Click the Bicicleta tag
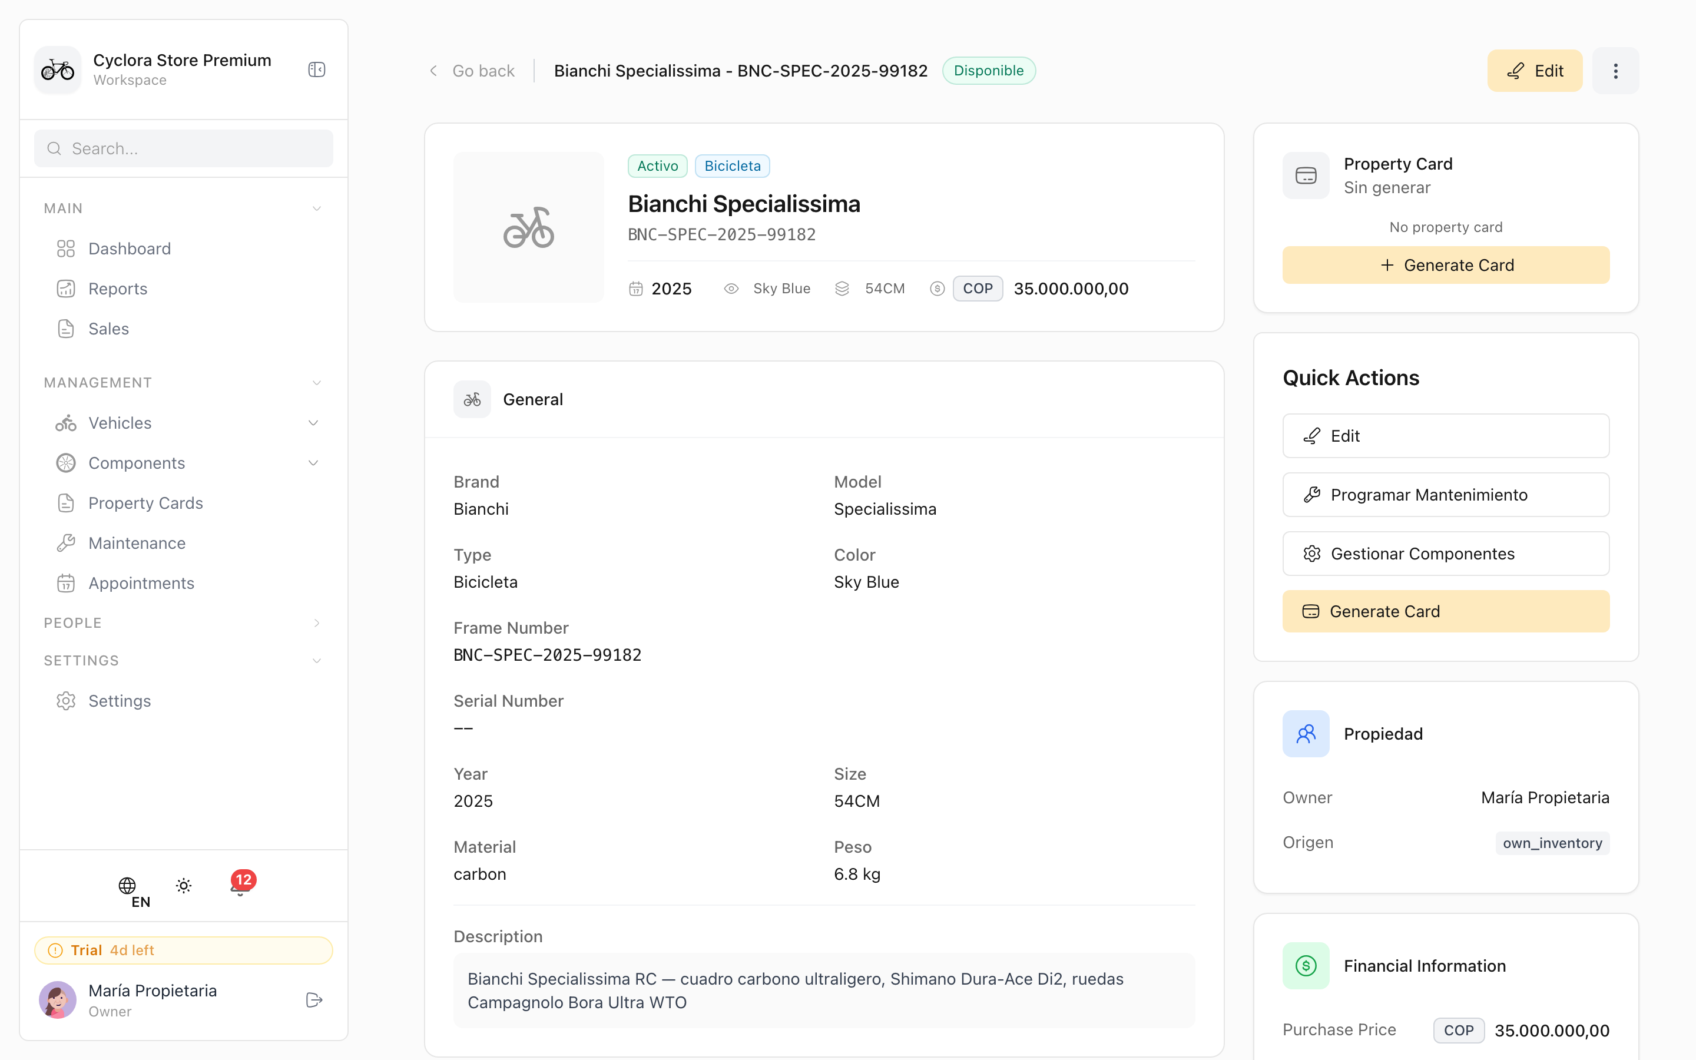 point(733,166)
